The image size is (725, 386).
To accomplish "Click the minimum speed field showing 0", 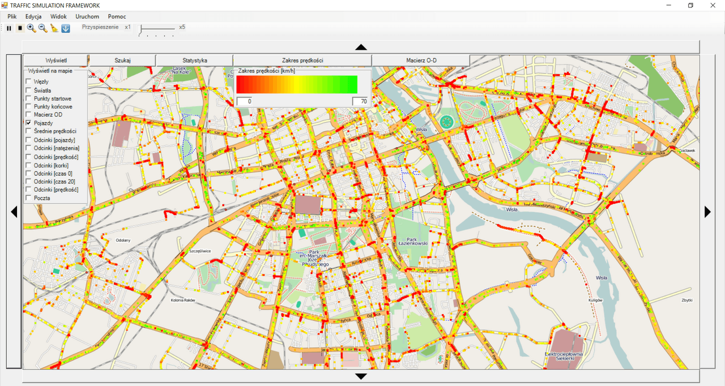I will (244, 101).
